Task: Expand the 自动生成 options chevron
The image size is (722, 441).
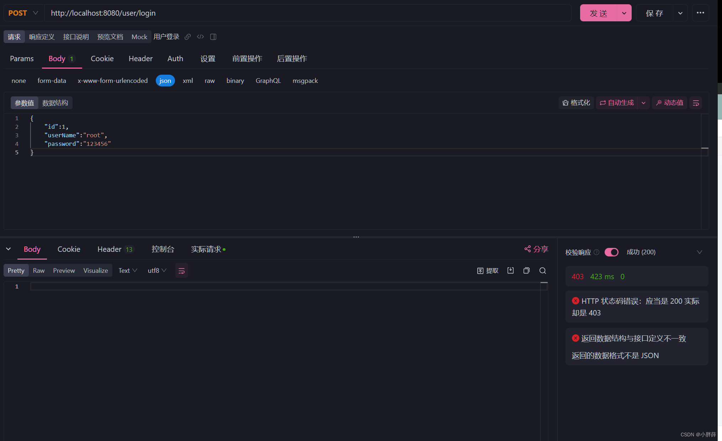Action: (644, 103)
